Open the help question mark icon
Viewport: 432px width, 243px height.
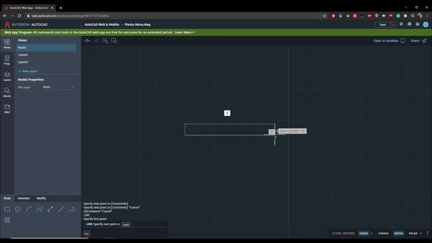point(418,24)
